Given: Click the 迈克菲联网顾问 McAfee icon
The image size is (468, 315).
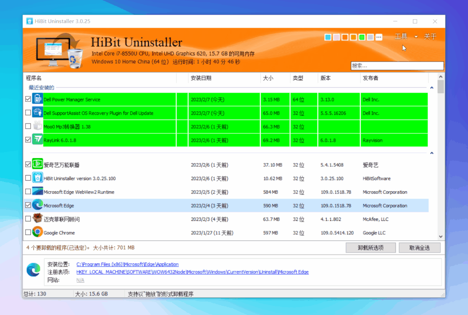Looking at the screenshot, I should point(38,219).
